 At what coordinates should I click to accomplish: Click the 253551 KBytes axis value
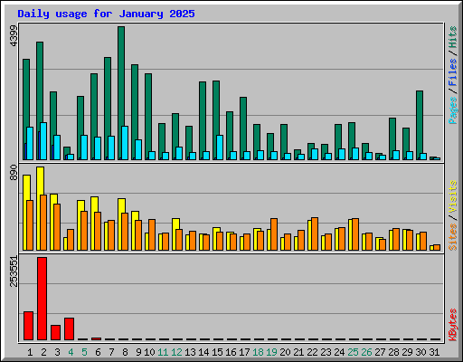click(x=14, y=271)
